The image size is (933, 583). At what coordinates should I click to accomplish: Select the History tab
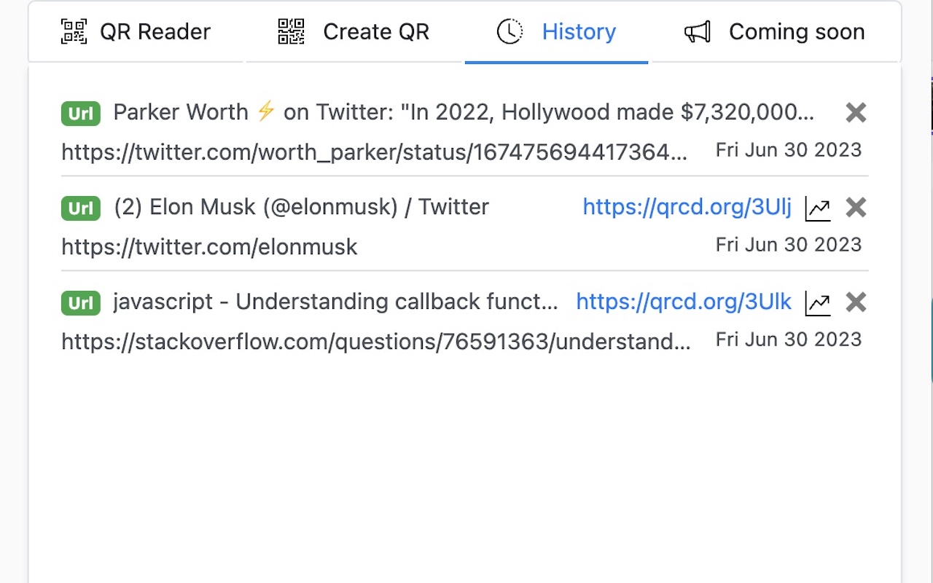point(556,32)
